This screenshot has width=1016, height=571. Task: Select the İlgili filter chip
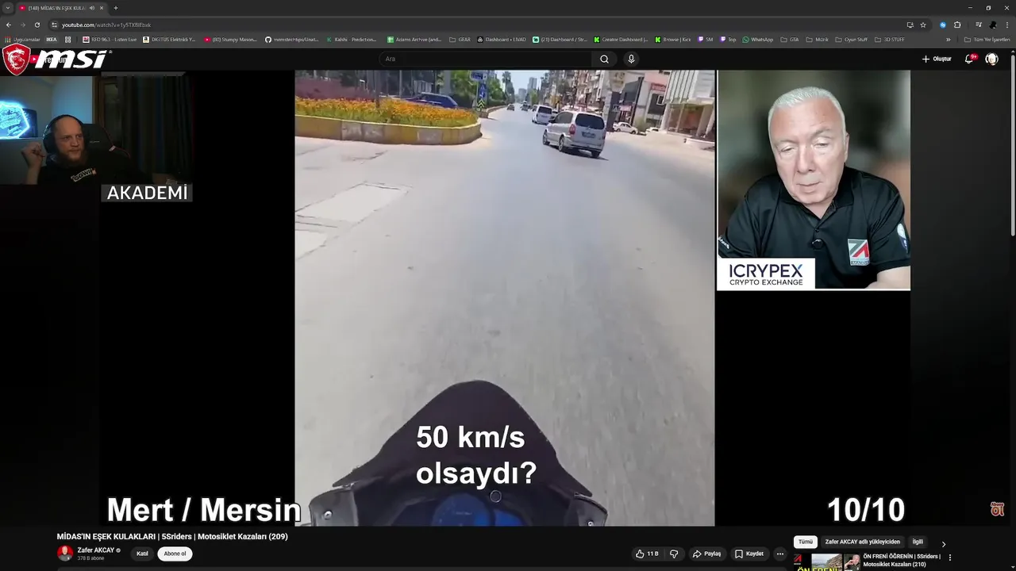pos(918,542)
